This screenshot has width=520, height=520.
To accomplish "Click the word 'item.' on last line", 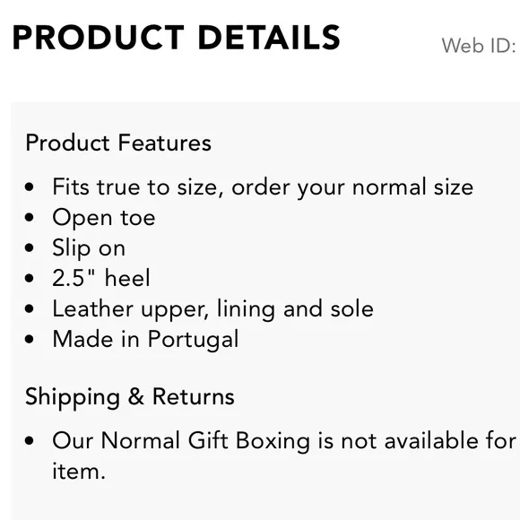I will pos(79,472).
